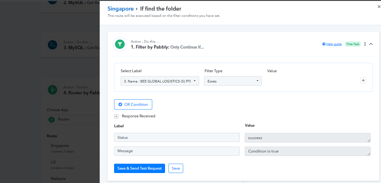Viewport: 381px width, 183px height.
Task: Select the US route in the background
Action: [54, 162]
